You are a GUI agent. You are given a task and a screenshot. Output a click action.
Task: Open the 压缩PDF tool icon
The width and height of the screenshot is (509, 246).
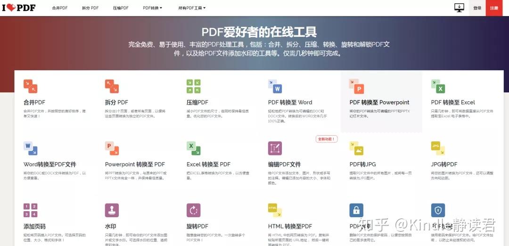click(194, 86)
